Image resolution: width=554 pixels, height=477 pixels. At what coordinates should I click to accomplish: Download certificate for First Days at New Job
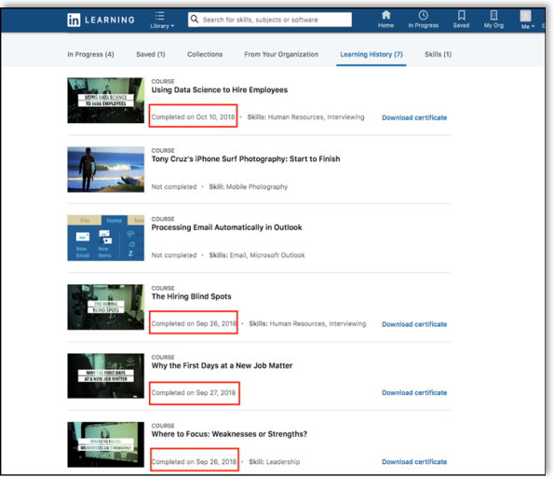[414, 393]
